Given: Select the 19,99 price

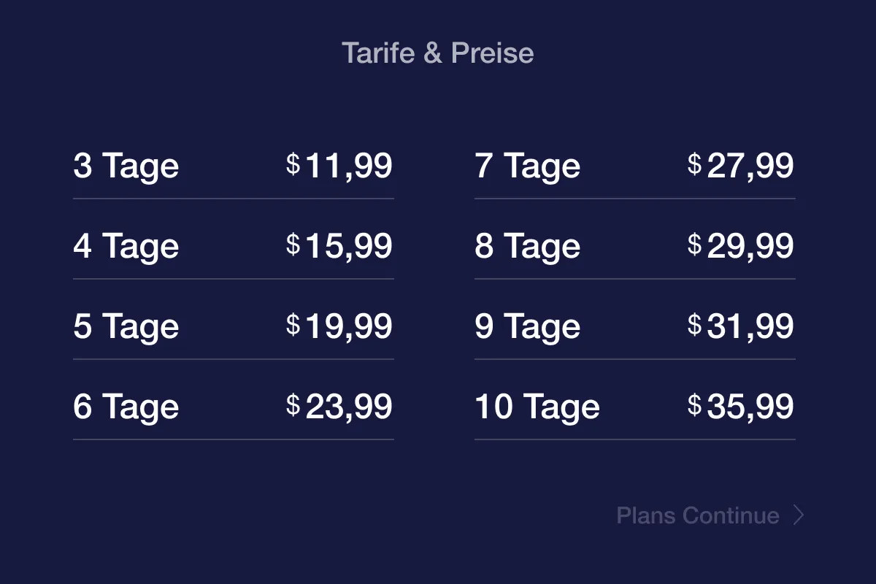Looking at the screenshot, I should click(x=349, y=326).
